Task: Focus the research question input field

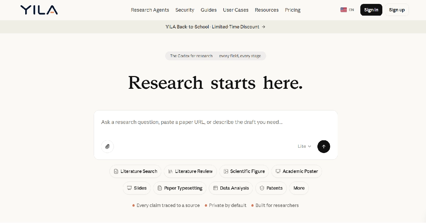Action: (215, 122)
